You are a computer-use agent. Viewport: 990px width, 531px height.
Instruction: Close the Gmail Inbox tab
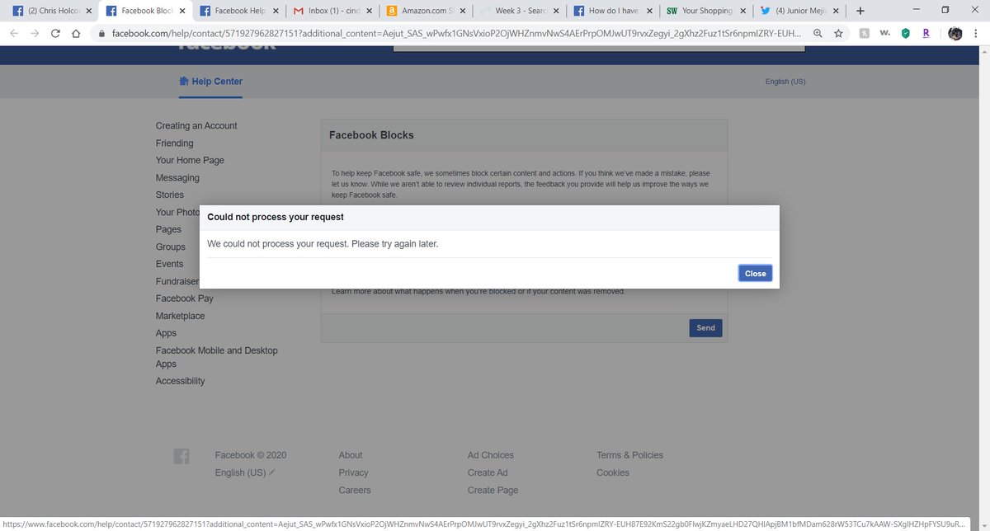(x=370, y=12)
